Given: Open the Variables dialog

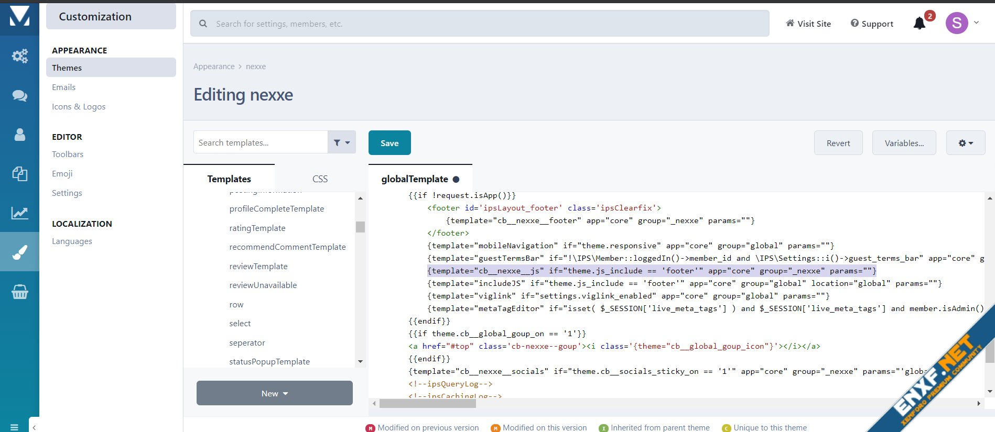Looking at the screenshot, I should pyautogui.click(x=904, y=143).
